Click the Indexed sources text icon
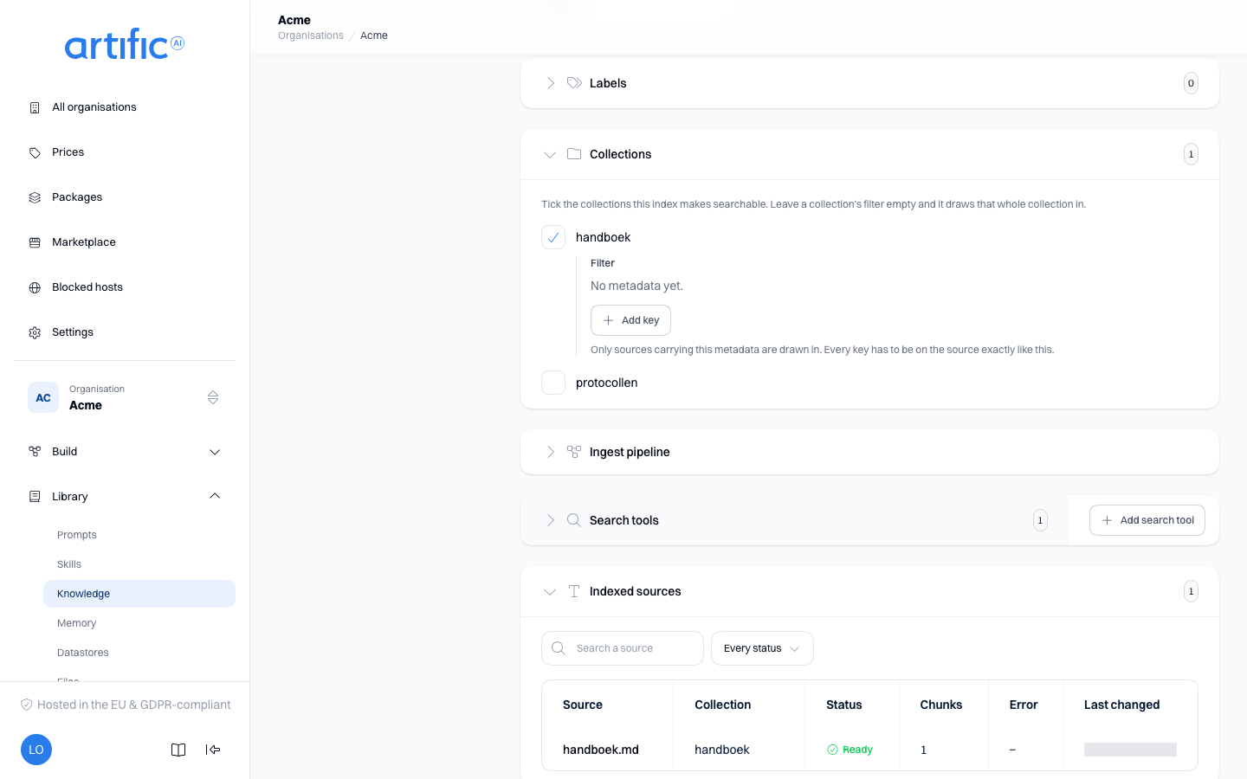The height and width of the screenshot is (779, 1247). [x=574, y=591]
